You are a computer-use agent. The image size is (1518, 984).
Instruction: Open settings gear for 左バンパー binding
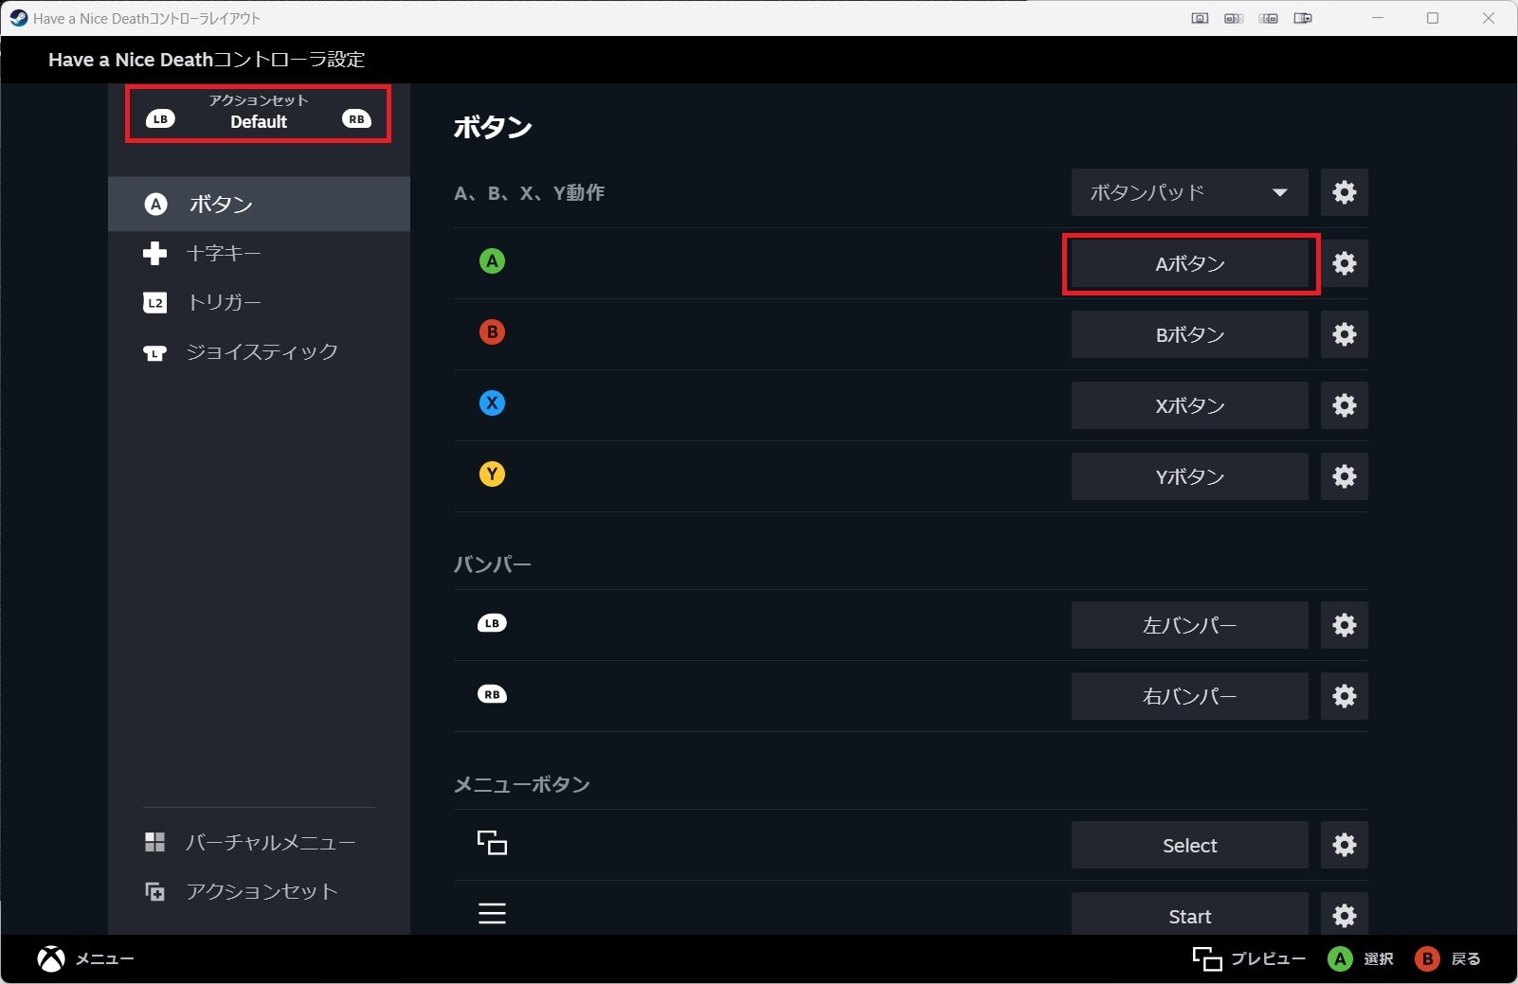[x=1344, y=625]
